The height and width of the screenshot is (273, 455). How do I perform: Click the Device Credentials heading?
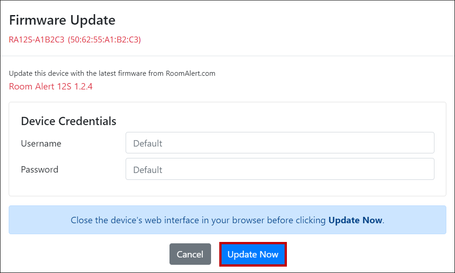pyautogui.click(x=69, y=121)
